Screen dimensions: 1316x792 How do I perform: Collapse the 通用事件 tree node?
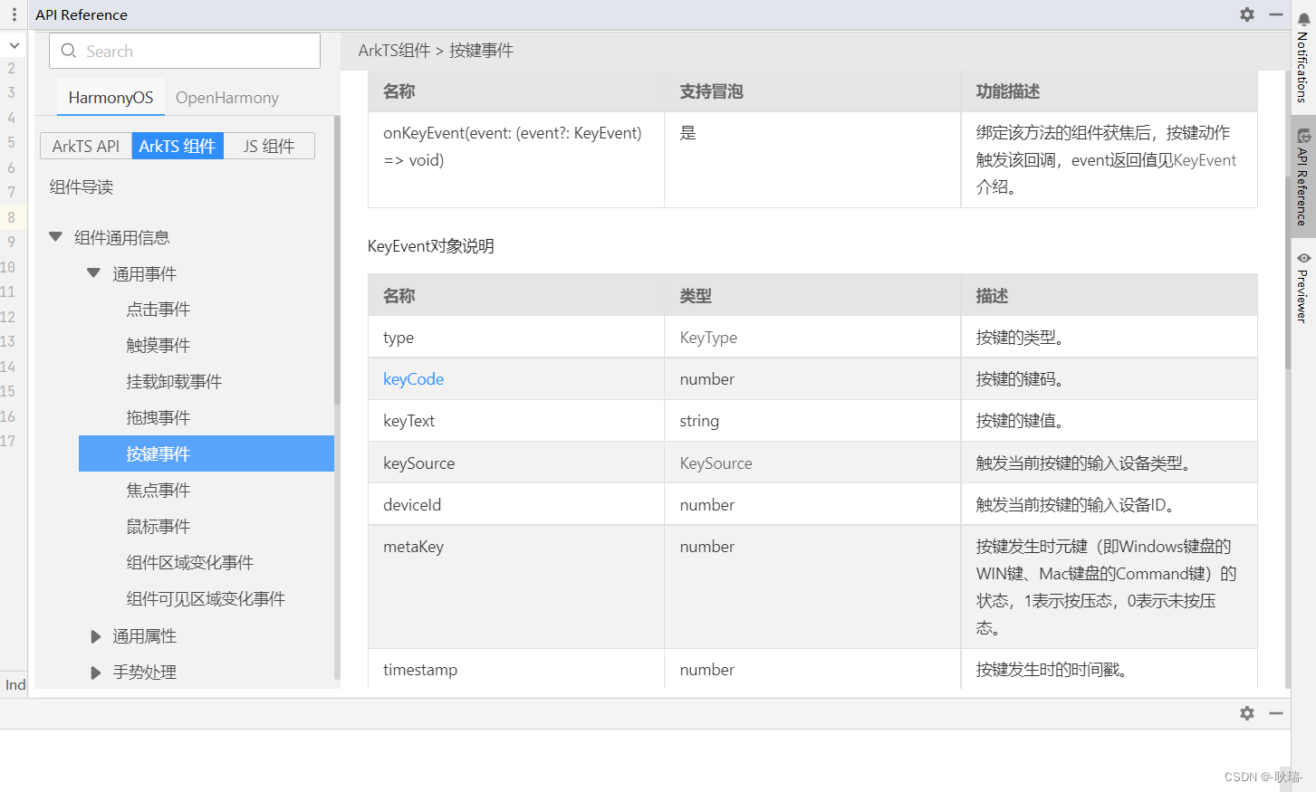pos(93,273)
